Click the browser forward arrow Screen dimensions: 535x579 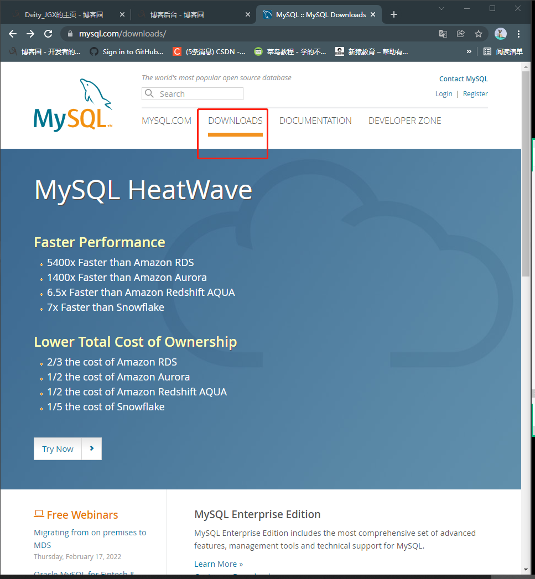pos(30,34)
